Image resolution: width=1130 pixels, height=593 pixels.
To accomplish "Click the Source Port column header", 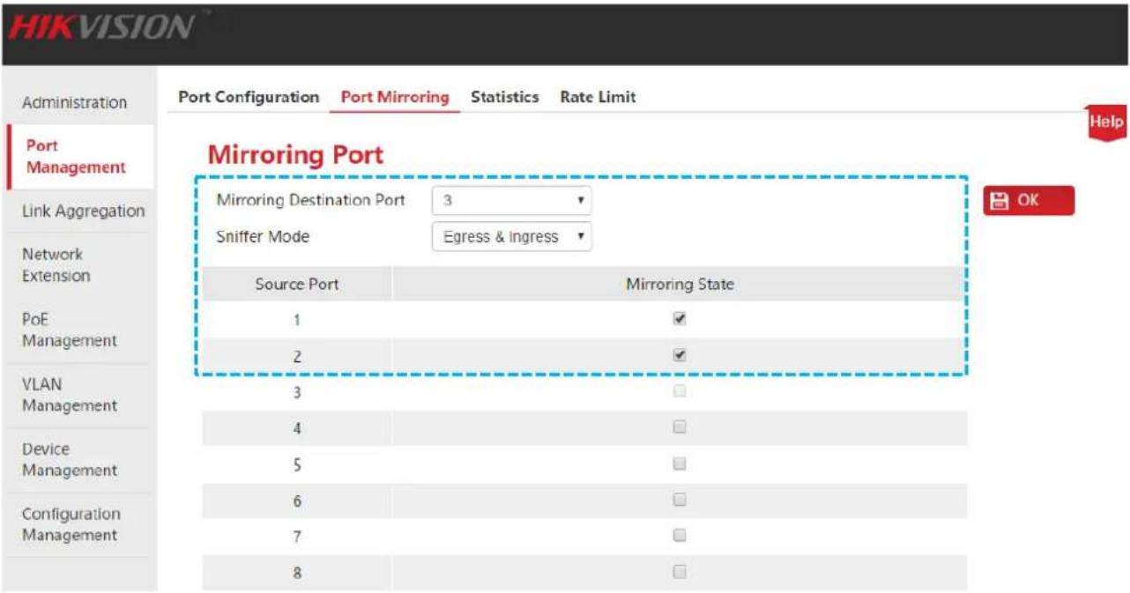I will 297,285.
